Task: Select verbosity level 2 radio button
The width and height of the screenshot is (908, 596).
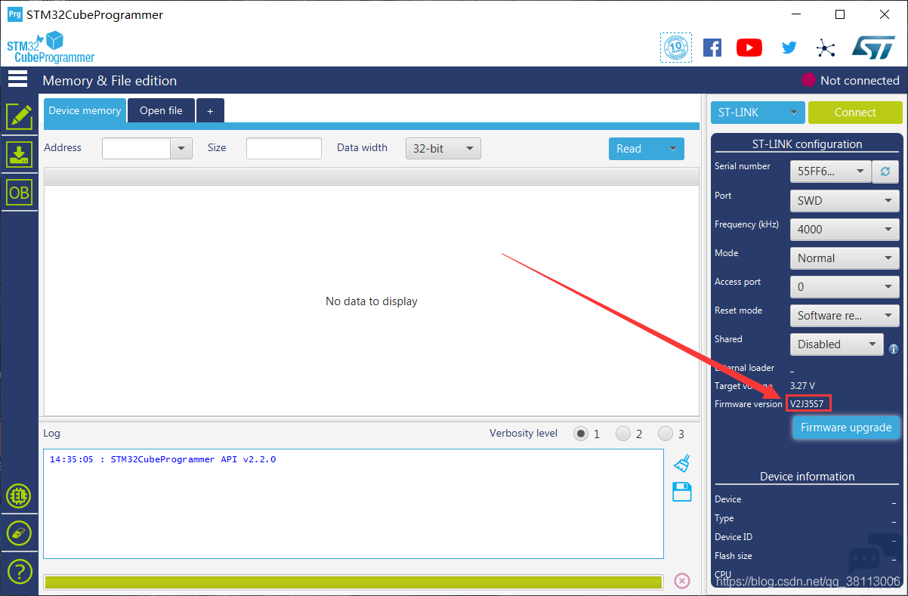Action: (x=622, y=434)
